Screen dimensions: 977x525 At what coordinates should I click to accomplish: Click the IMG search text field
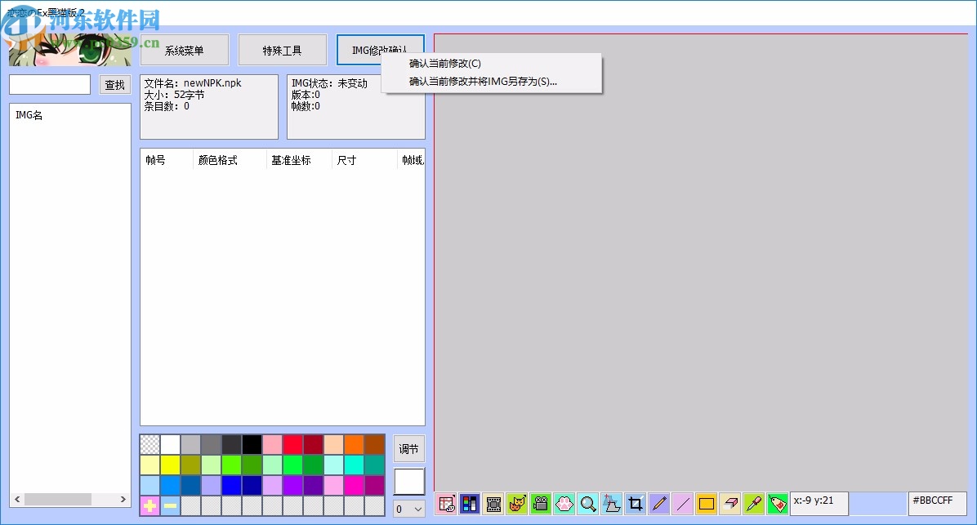50,85
